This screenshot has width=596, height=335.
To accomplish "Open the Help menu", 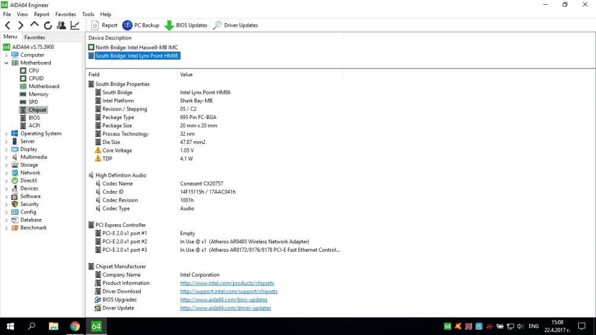I will pos(105,14).
